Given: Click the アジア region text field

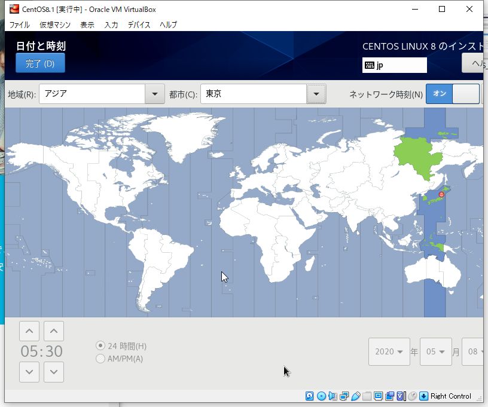Looking at the screenshot, I should (x=92, y=94).
